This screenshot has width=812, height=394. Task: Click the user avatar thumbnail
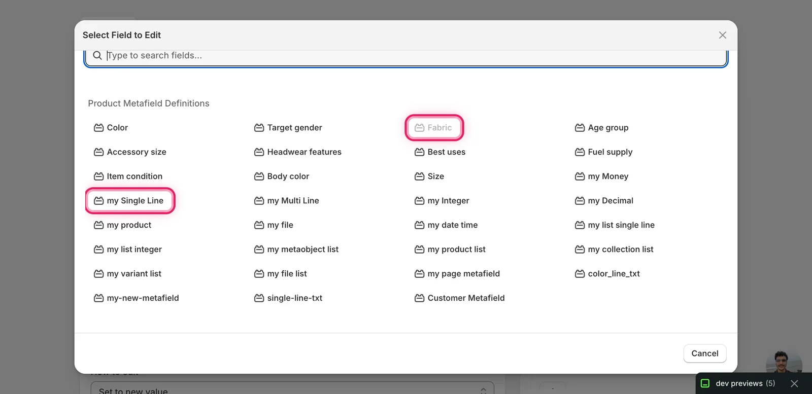(x=784, y=362)
